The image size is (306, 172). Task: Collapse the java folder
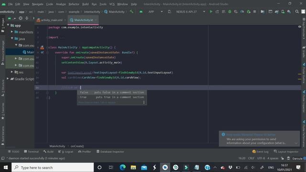point(12,38)
